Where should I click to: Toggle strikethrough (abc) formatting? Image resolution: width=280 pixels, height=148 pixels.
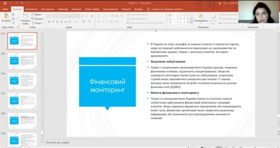66,21
